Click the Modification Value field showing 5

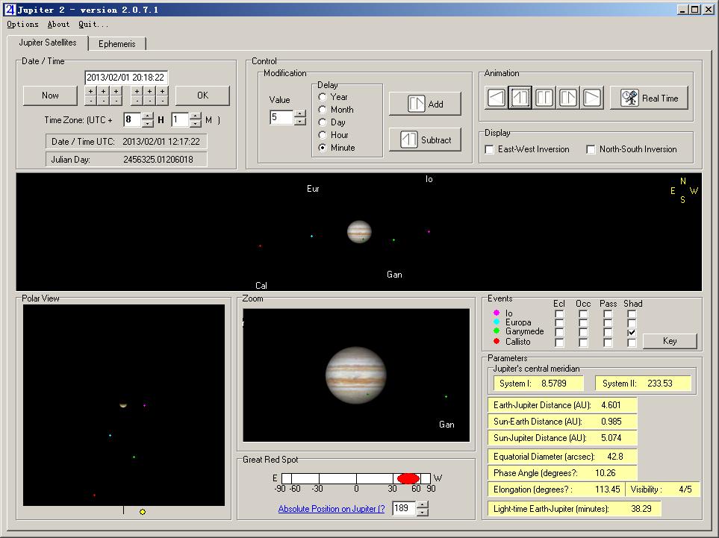(282, 117)
